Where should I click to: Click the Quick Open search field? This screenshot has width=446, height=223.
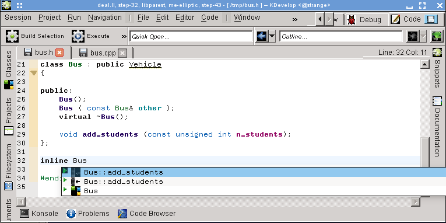coord(191,36)
